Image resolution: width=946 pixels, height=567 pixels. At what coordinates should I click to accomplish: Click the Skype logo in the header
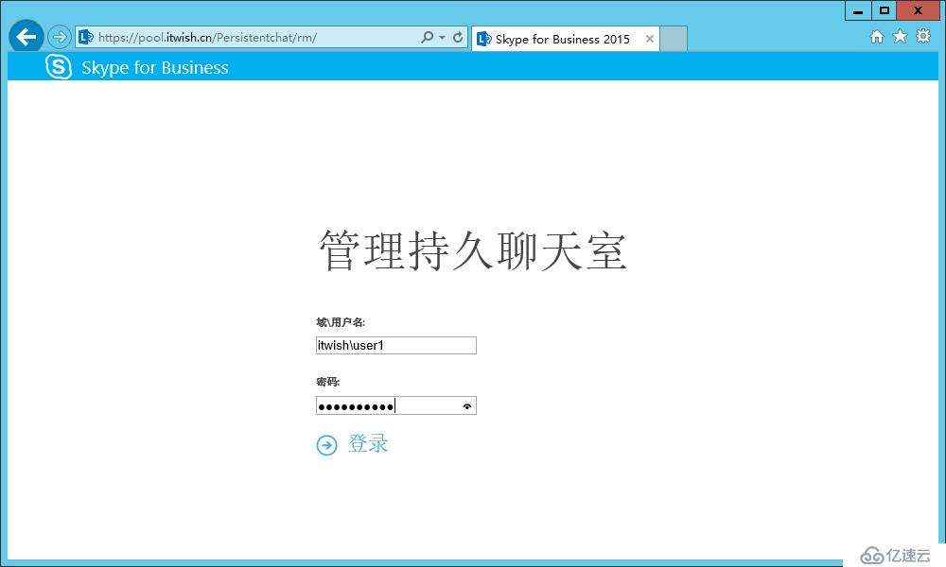click(59, 66)
